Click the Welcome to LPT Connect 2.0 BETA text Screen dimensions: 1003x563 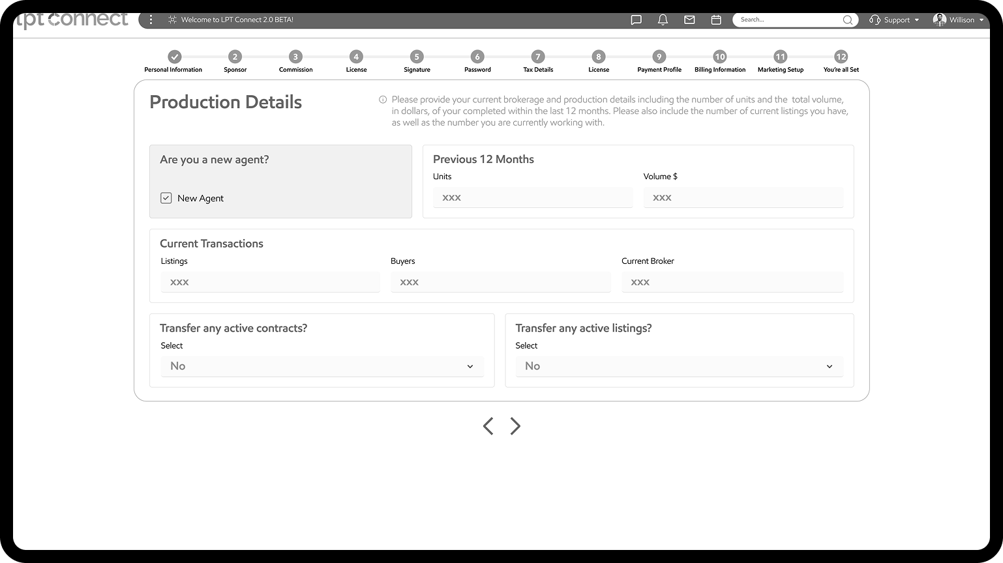tap(237, 20)
